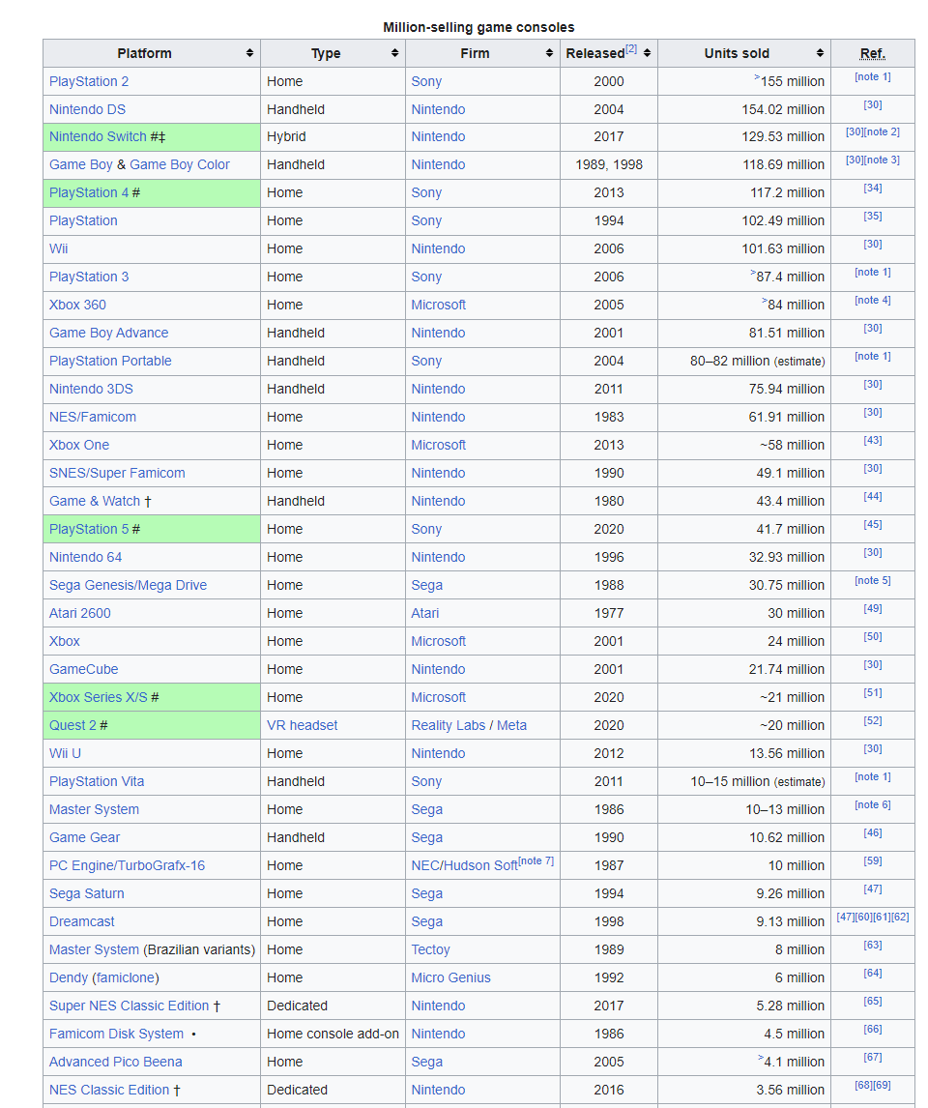Screen dimensions: 928x1108
Task: Open the Meta firm link
Action: (512, 725)
